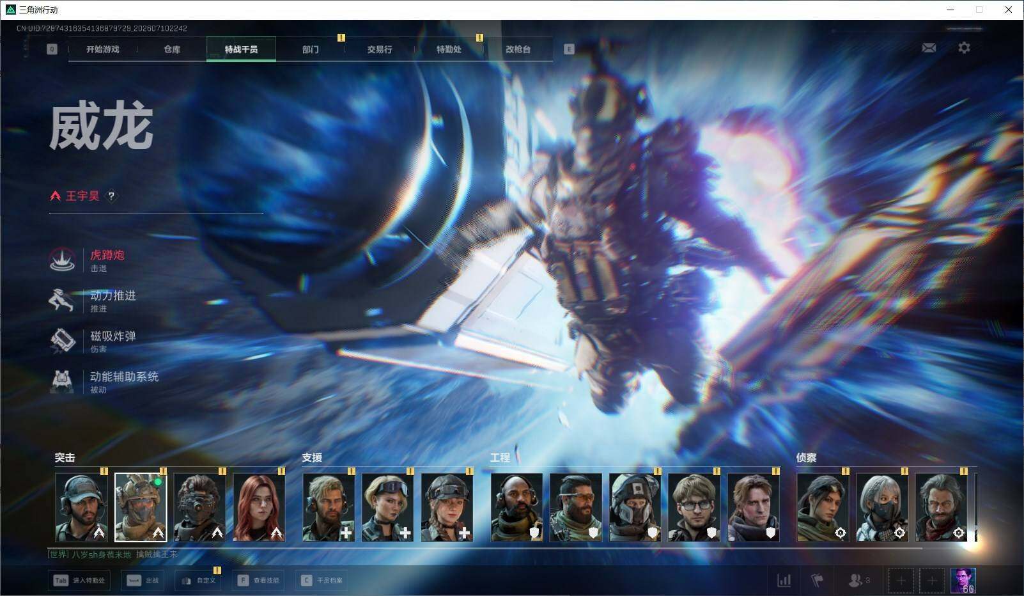Open the 改枪台 tab
This screenshot has height=596, width=1024.
[518, 49]
